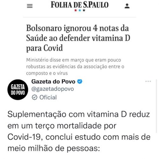Click the black star under the logo
Viewport: 159px width, 159px height.
point(84,10)
